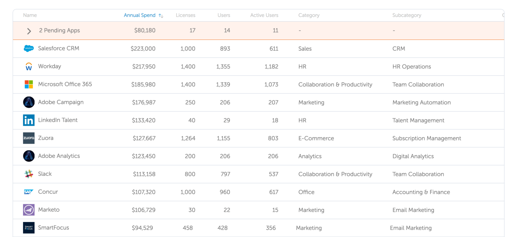
Task: Click the Marketo purple icon
Action: (x=29, y=210)
